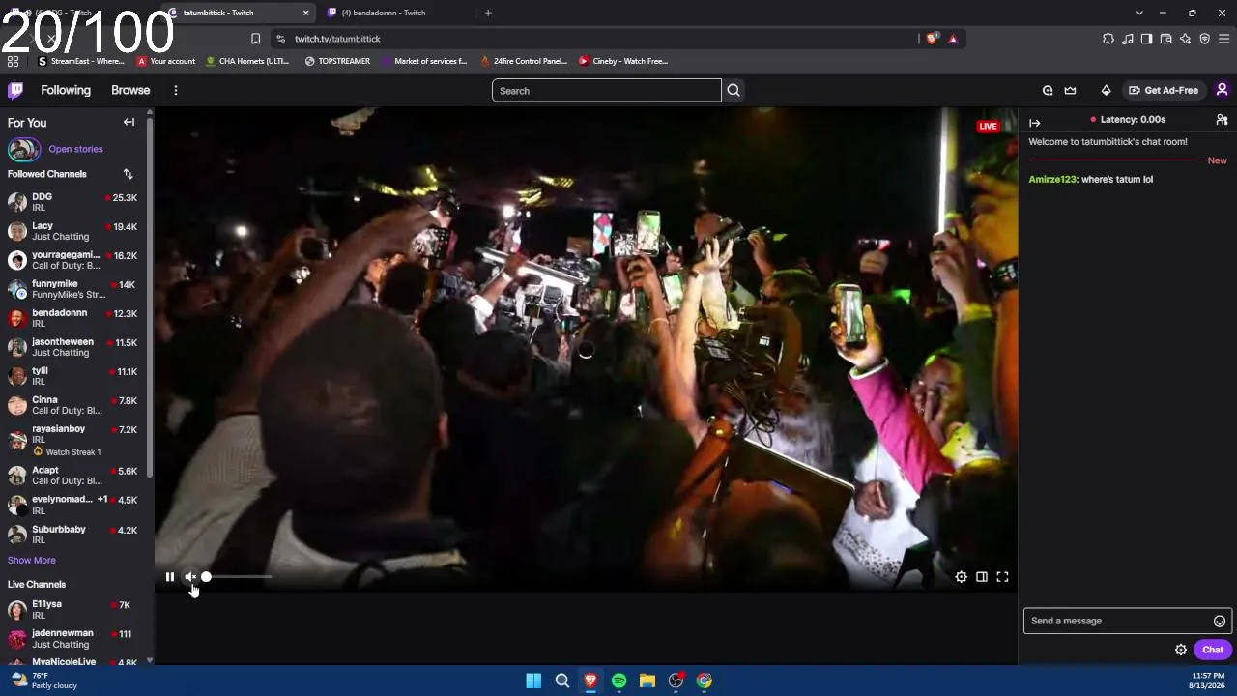Viewport: 1237px width, 696px height.
Task: Open jadennewman's live channel
Action: 73,638
